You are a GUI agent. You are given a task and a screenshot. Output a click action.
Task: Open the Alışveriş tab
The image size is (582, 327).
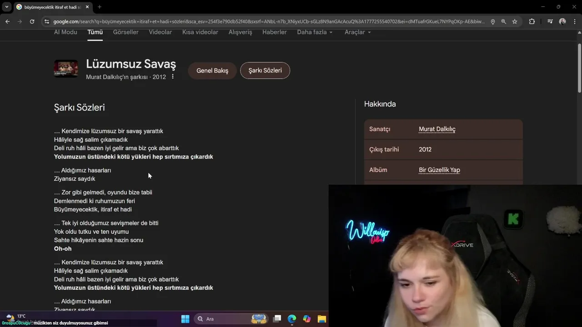point(240,32)
